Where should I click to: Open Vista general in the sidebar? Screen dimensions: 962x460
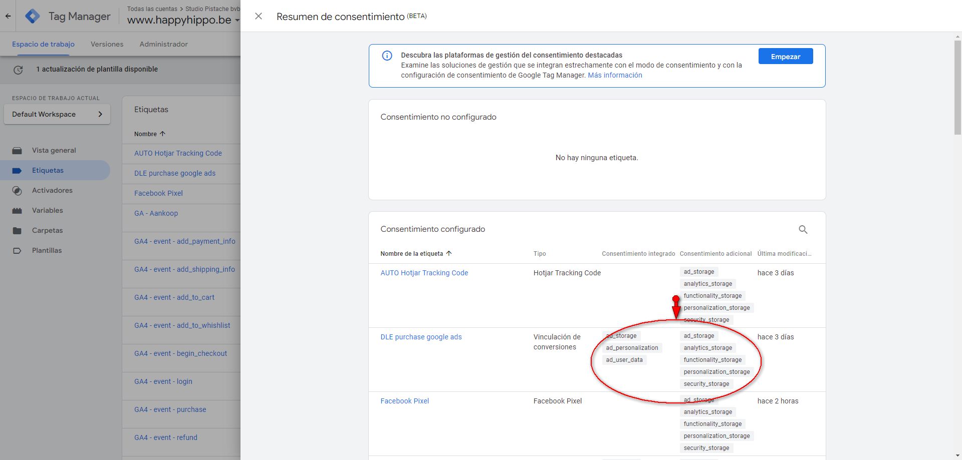pyautogui.click(x=54, y=150)
